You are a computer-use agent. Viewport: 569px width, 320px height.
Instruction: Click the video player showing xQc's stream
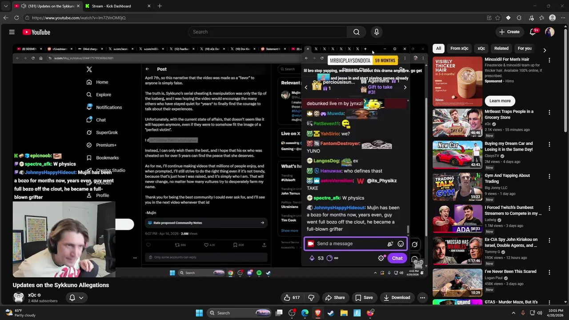(219, 160)
